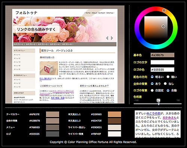This screenshot has height=148, width=187.
Task: Click the 本文見出し2 swatch #6D472E
Action: [114, 121]
